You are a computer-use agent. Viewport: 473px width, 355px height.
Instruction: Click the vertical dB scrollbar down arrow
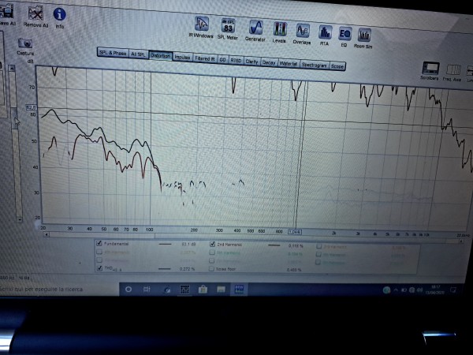[x=19, y=219]
